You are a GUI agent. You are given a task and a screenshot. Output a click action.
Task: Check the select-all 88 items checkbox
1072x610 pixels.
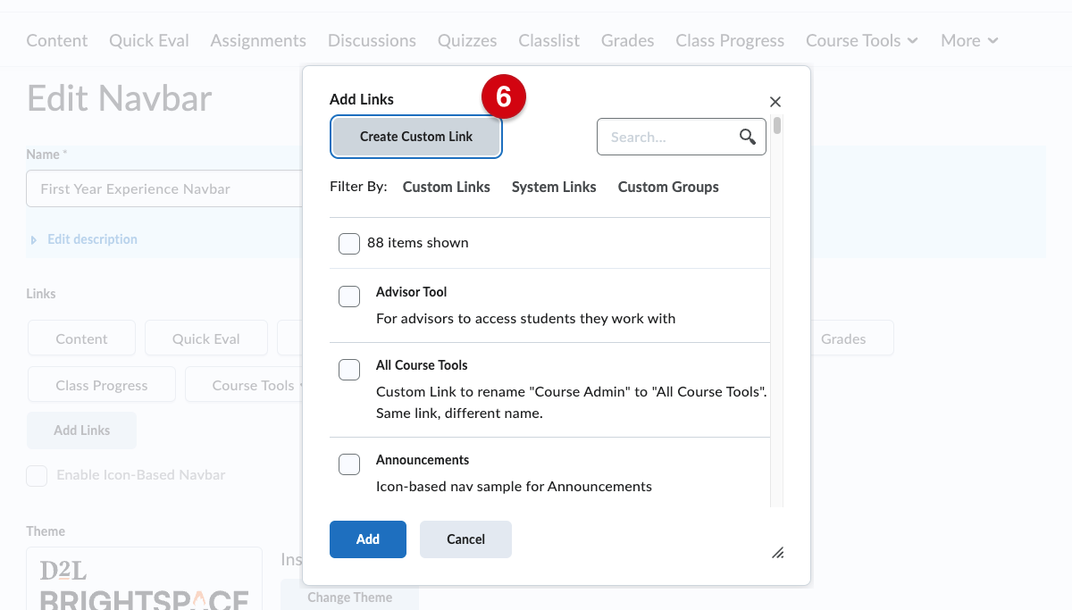(349, 243)
